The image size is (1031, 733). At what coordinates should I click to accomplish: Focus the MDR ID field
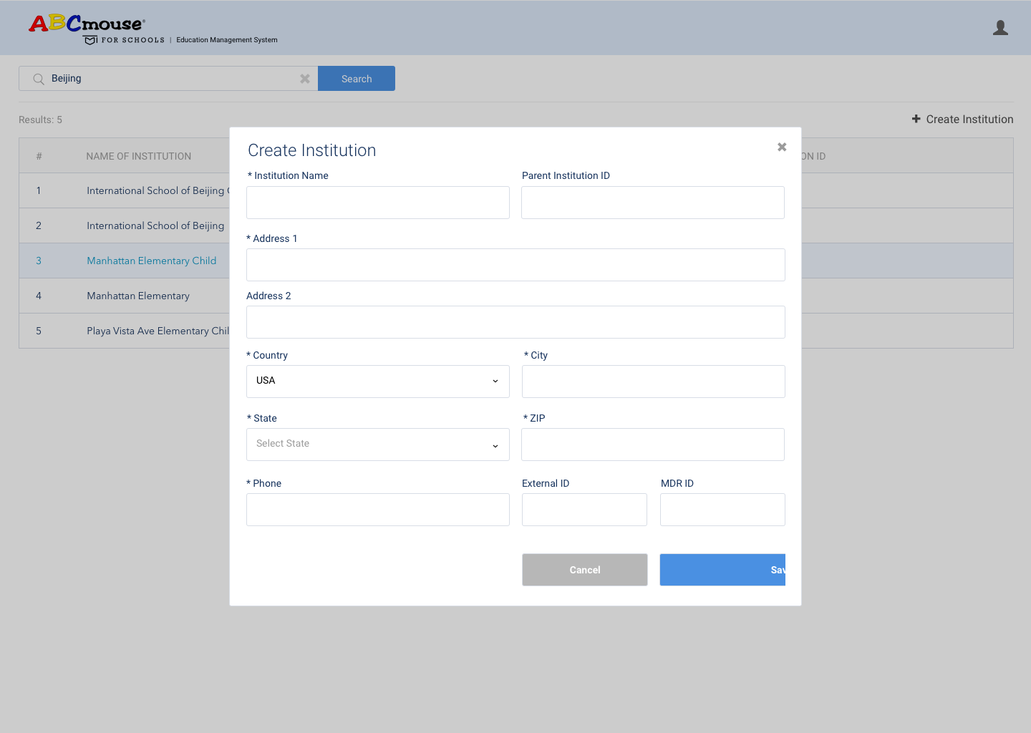pos(722,510)
